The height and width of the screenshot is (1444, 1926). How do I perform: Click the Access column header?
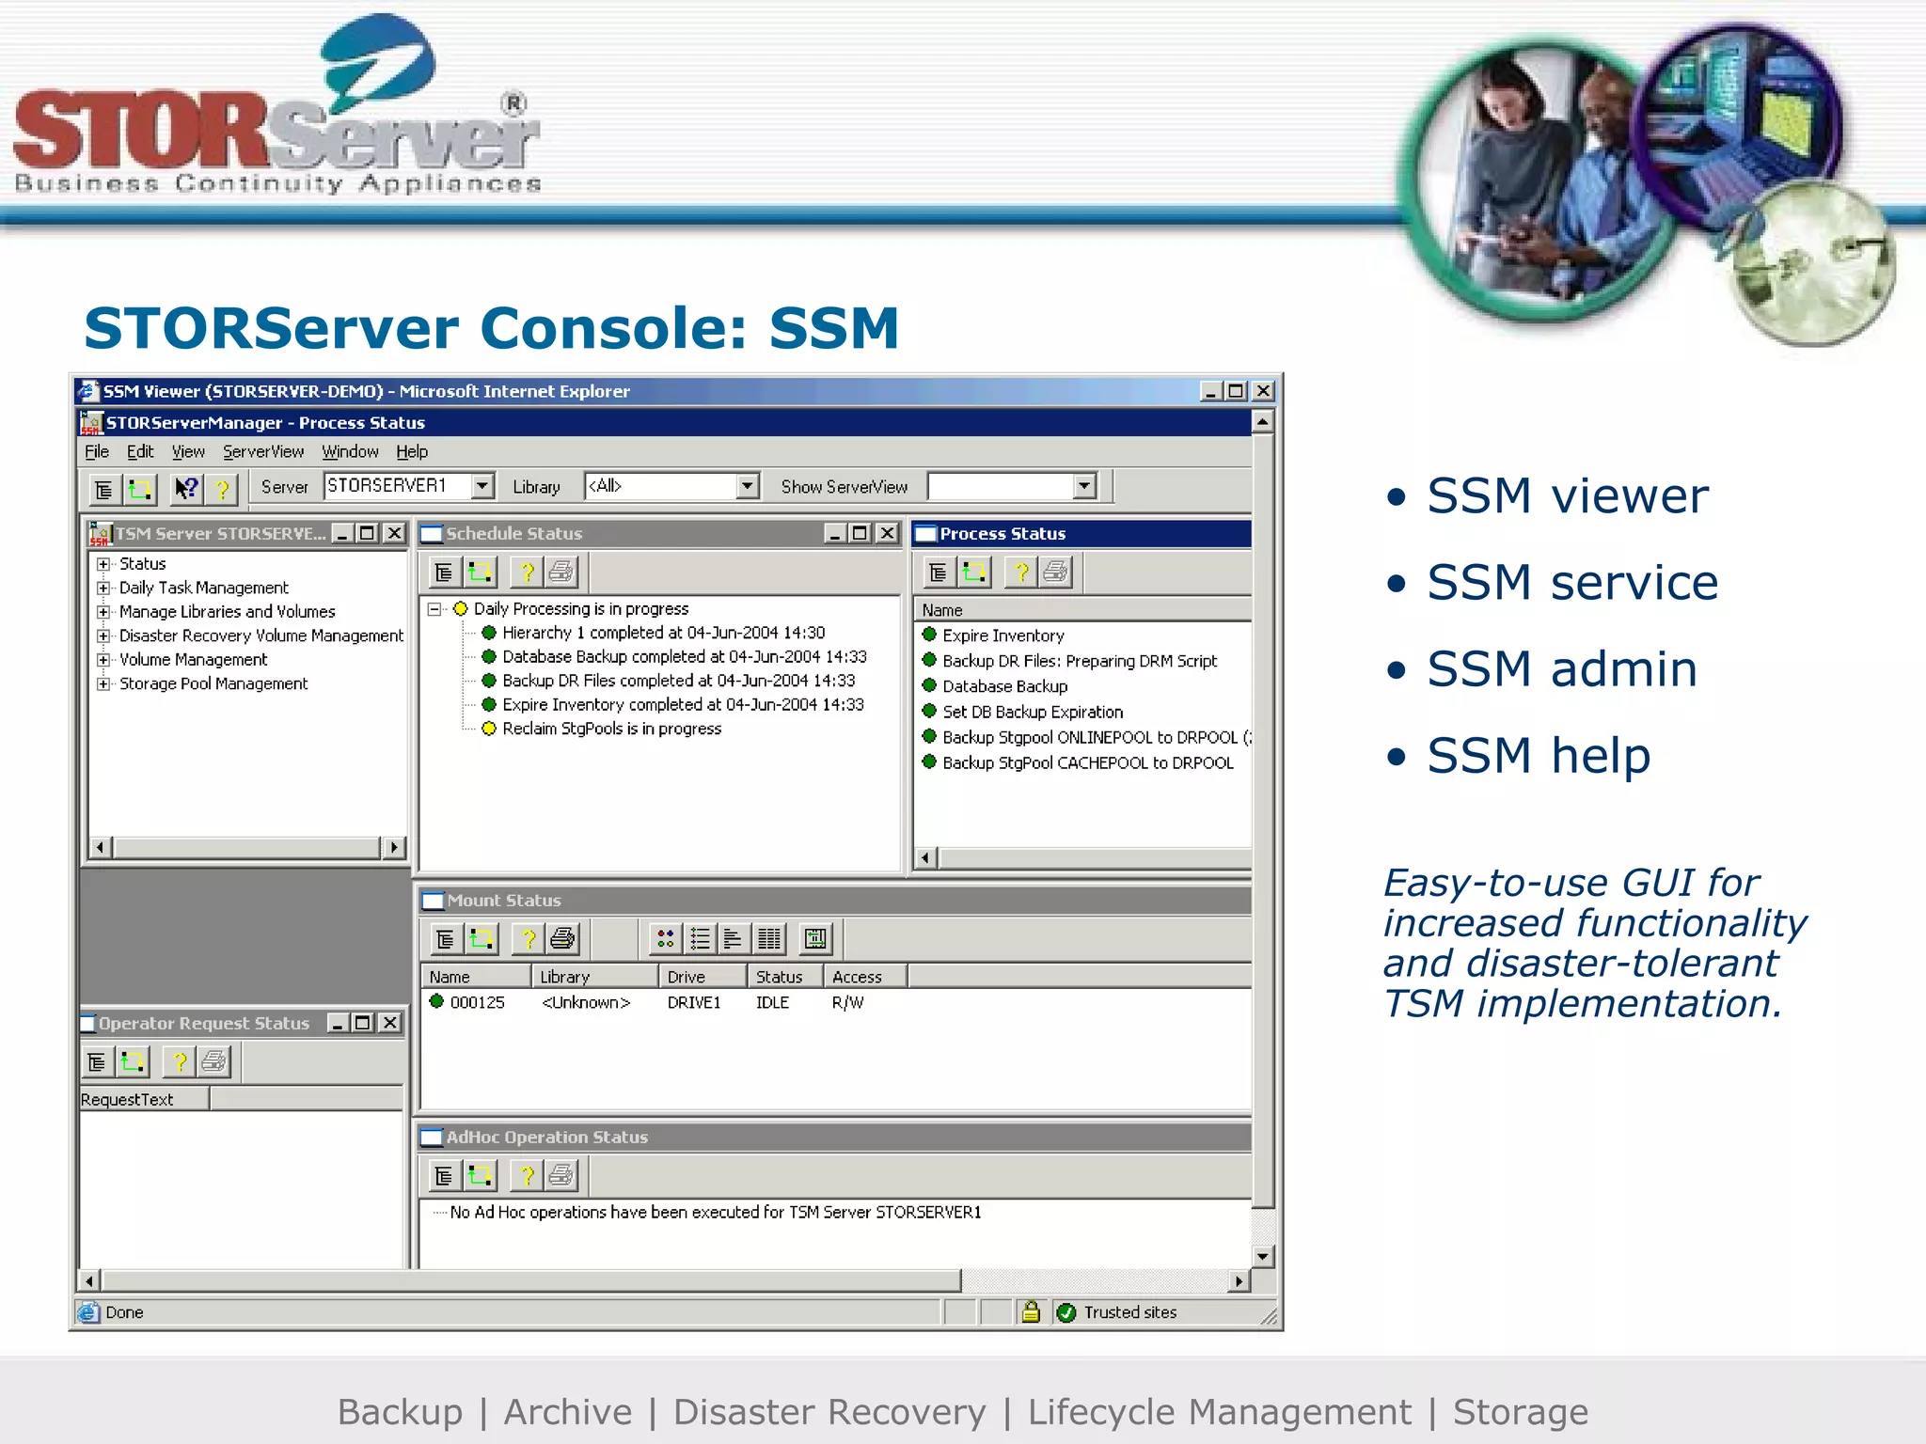tap(865, 977)
